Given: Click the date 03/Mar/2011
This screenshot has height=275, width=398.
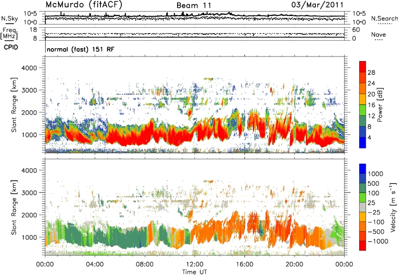Looking at the screenshot, I should [x=317, y=5].
